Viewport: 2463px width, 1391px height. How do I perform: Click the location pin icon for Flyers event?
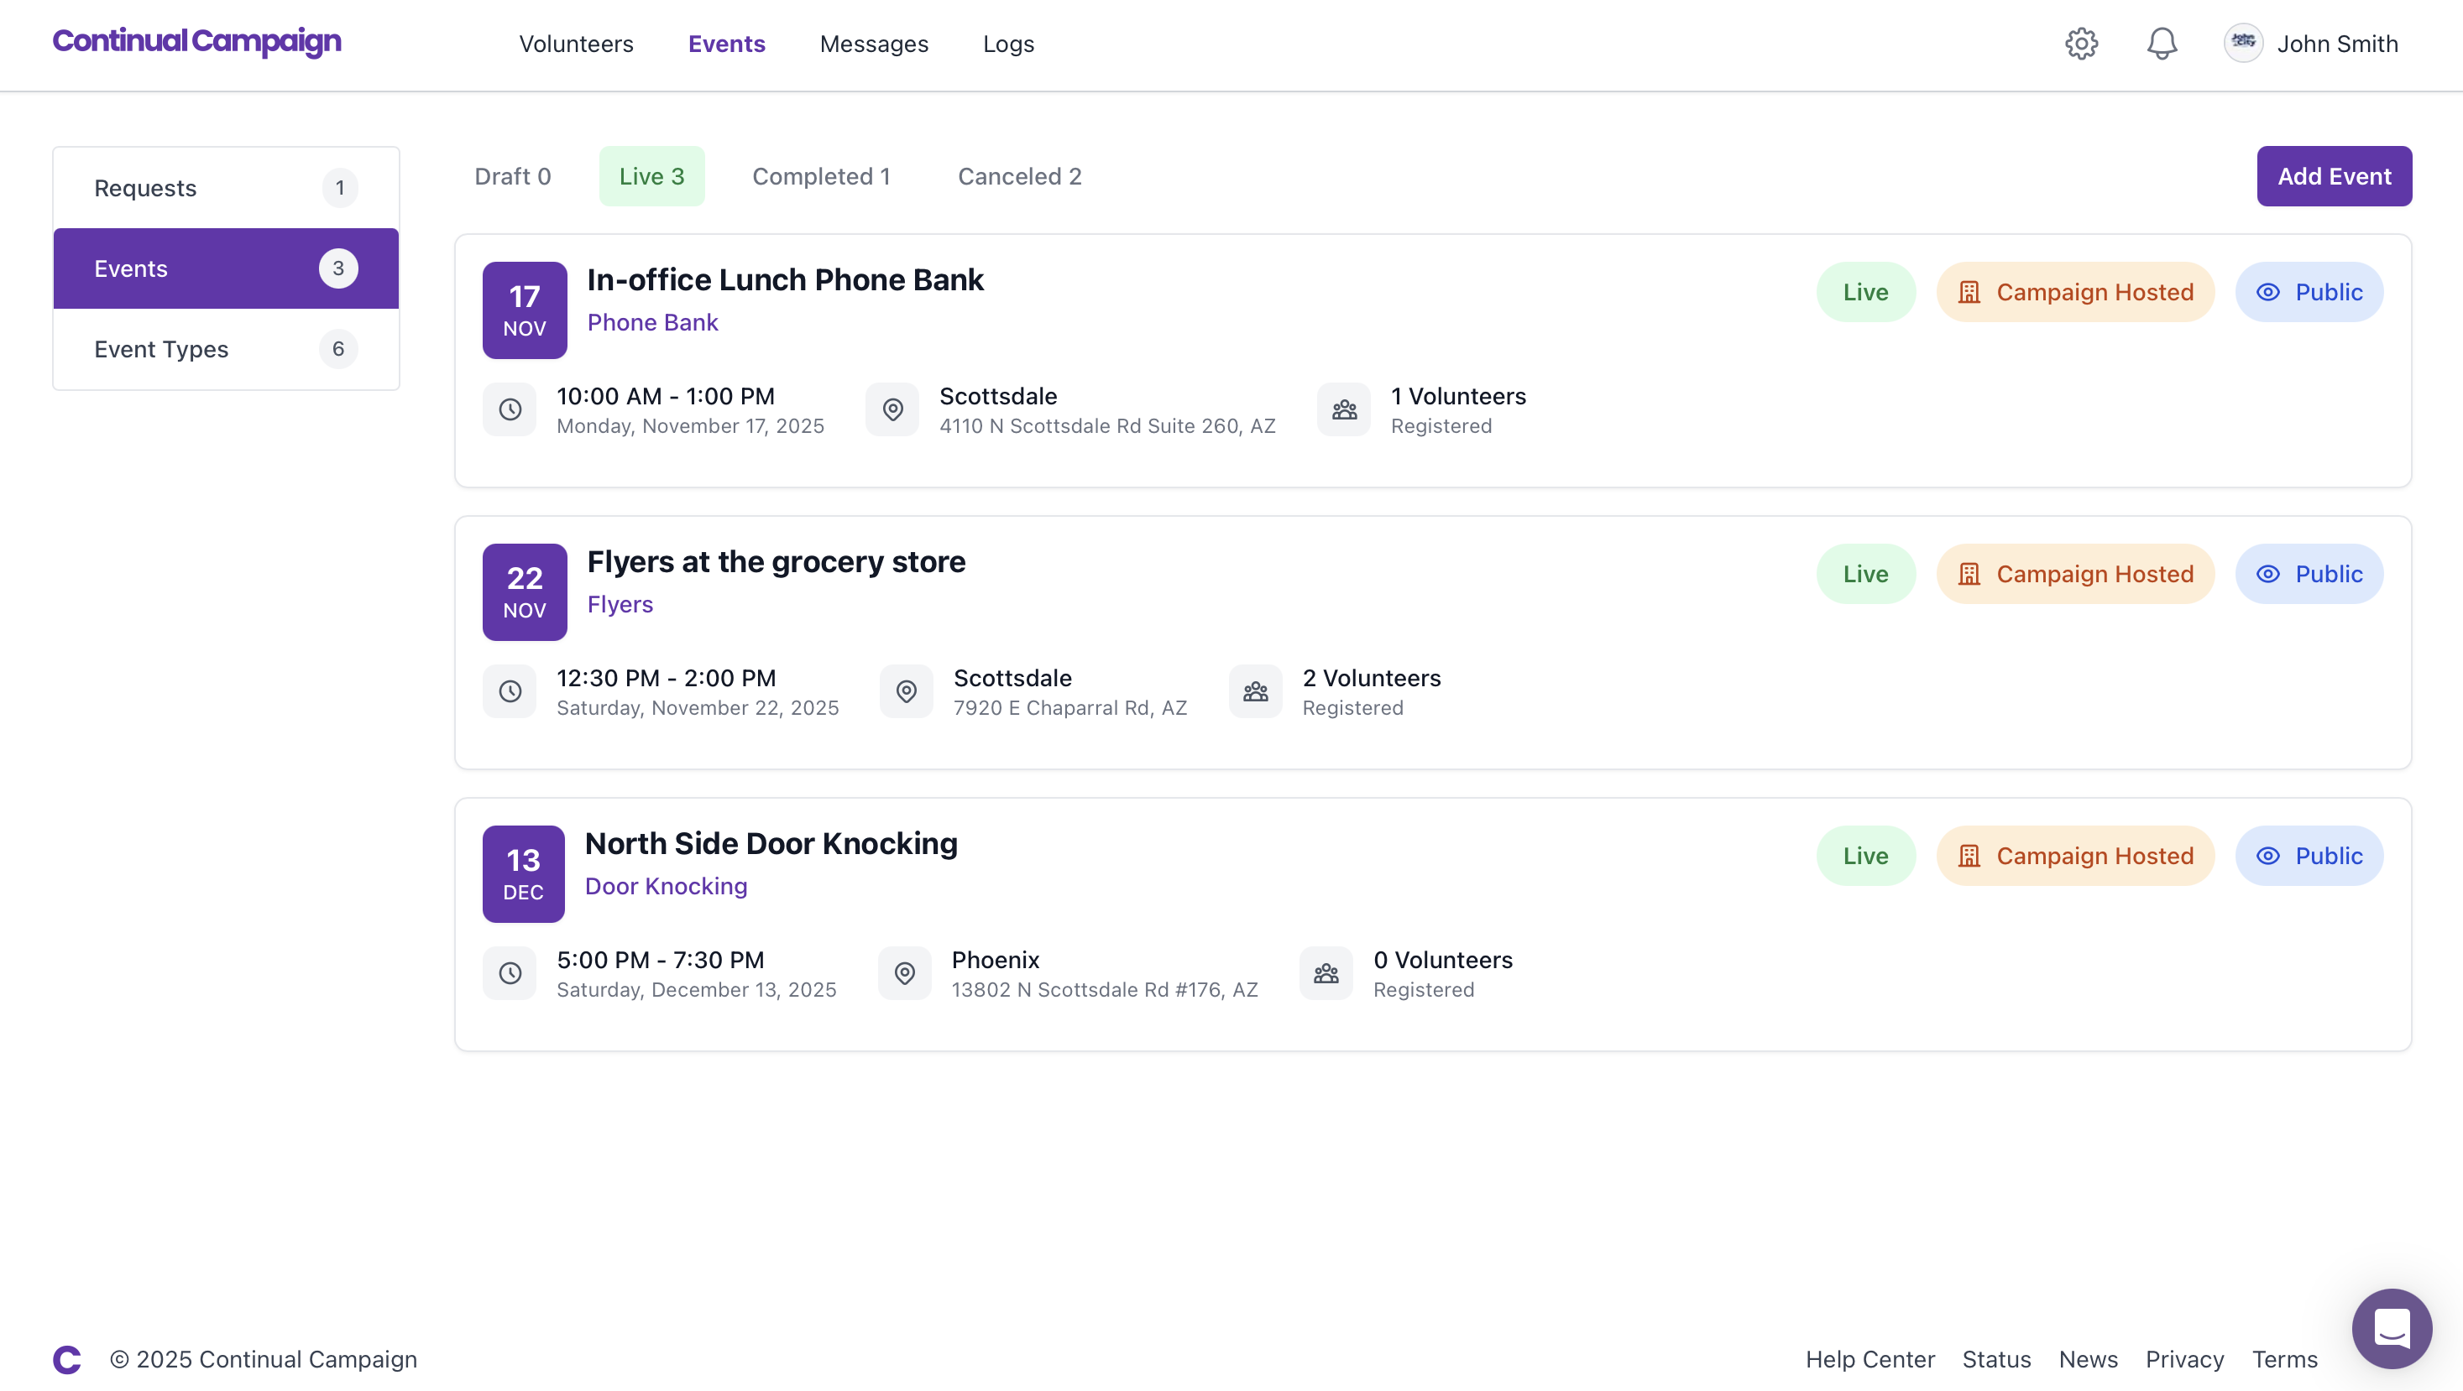[x=906, y=691]
